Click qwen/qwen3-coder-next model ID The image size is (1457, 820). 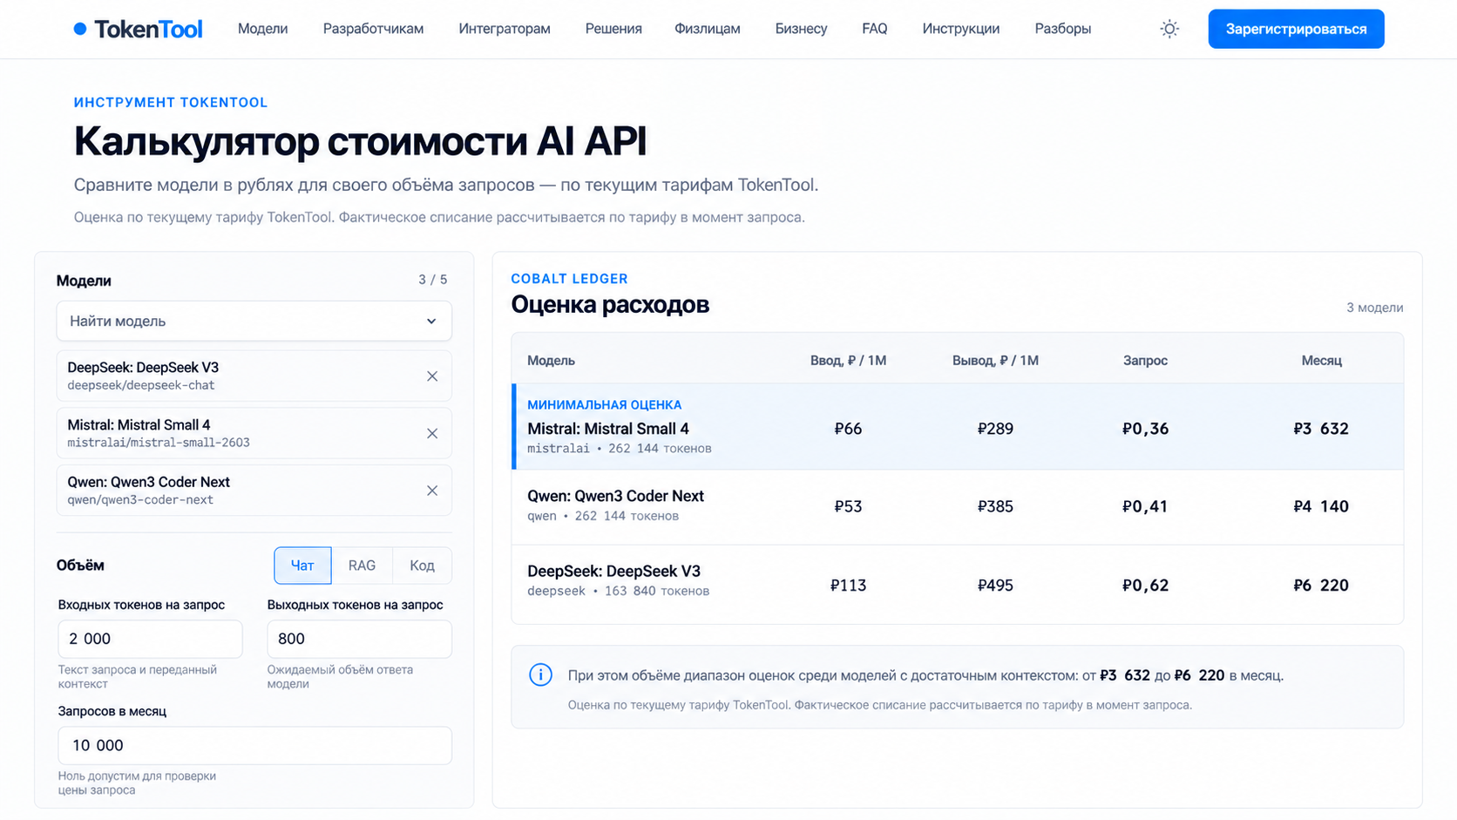point(140,500)
